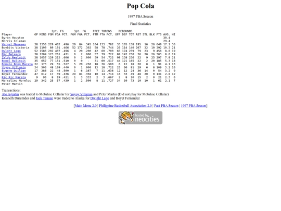
Task: Go to Main Menu 2.0
Action: pos(85,106)
